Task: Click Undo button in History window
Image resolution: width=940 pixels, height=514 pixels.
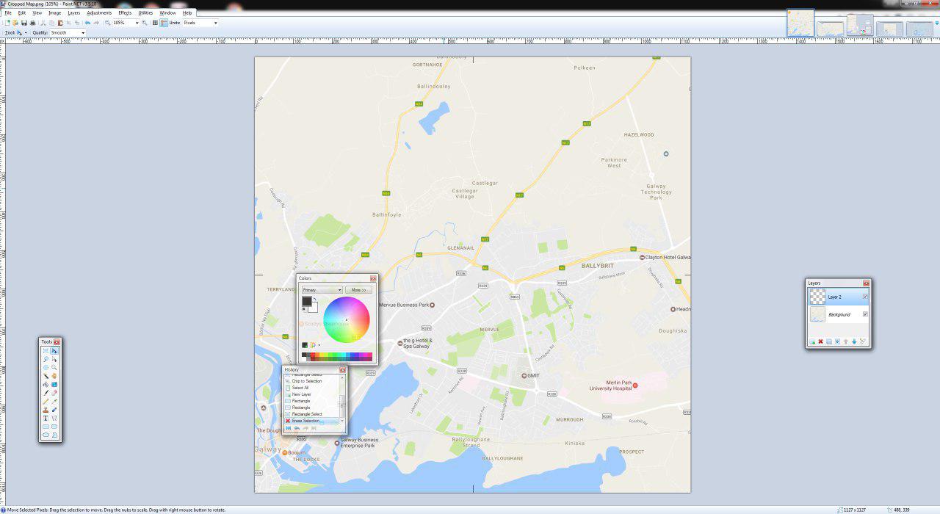Action: (x=297, y=428)
